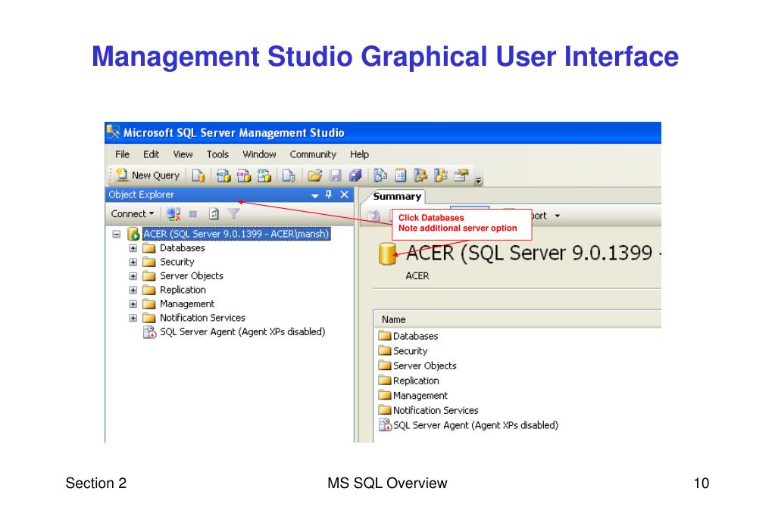775x516 pixels.
Task: Open the Edit menu
Action: click(151, 154)
